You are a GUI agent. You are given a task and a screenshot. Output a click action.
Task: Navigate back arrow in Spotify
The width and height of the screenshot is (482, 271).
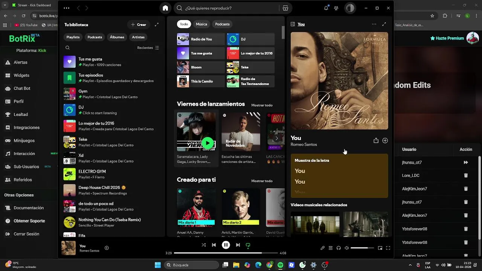(x=78, y=8)
